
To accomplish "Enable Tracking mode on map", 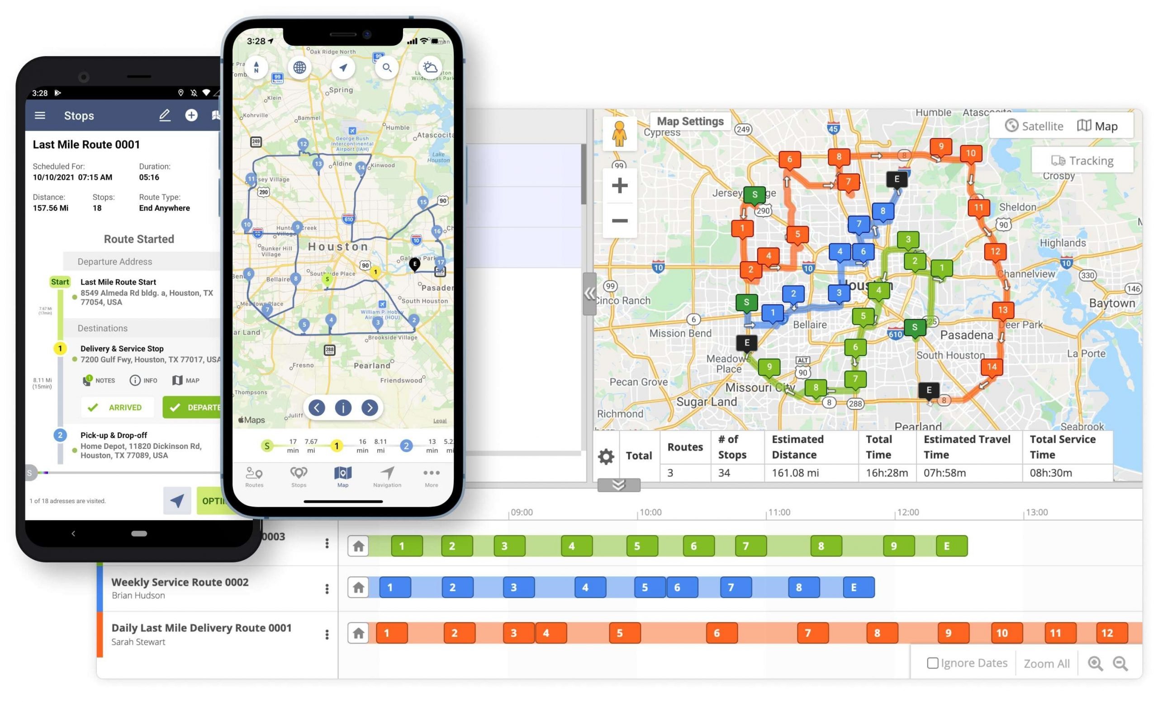I will tap(1081, 160).
